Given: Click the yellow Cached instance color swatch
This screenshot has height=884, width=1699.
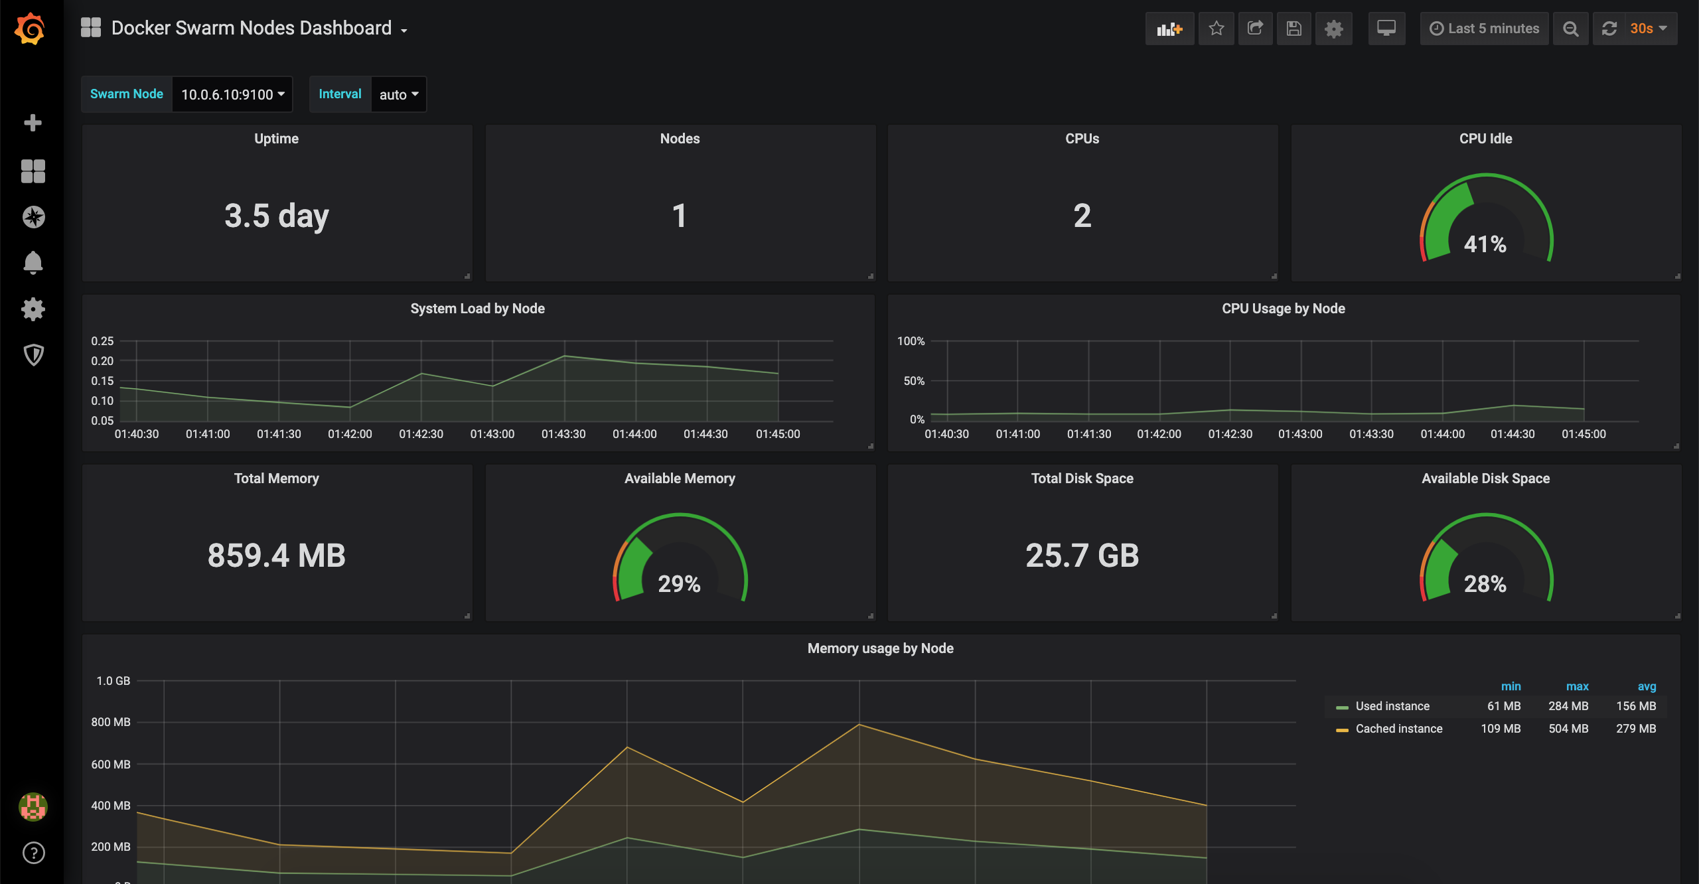Looking at the screenshot, I should (1342, 730).
